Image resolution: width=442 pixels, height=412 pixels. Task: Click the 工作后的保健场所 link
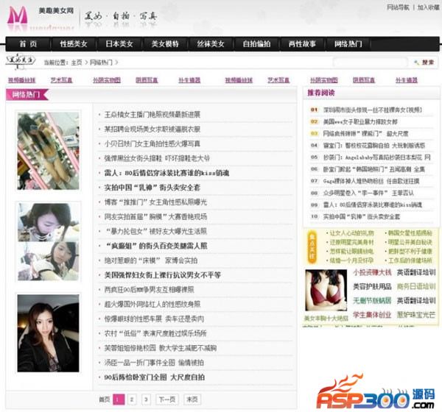point(410,260)
